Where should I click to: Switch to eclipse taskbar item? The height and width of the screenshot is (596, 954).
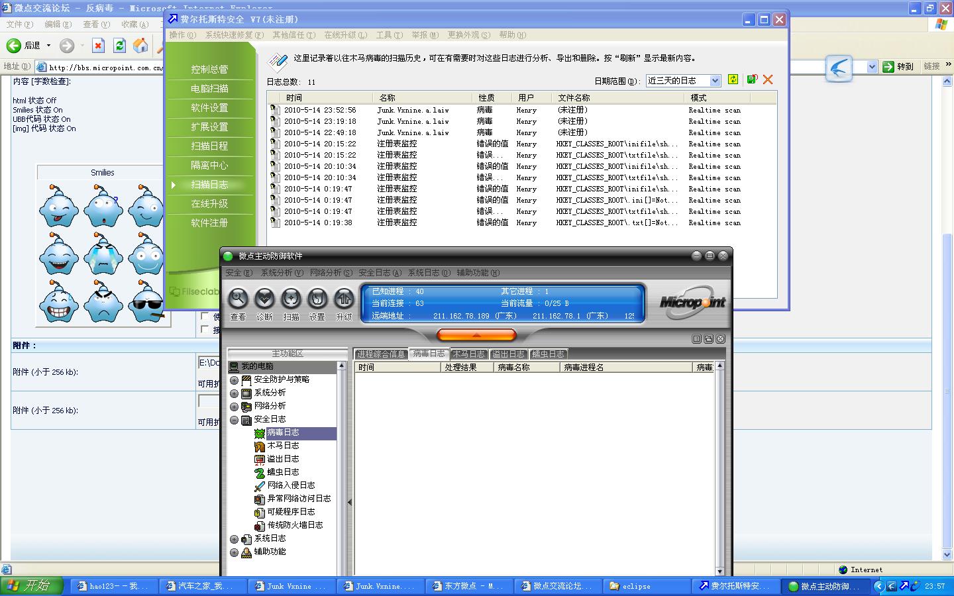(646, 587)
